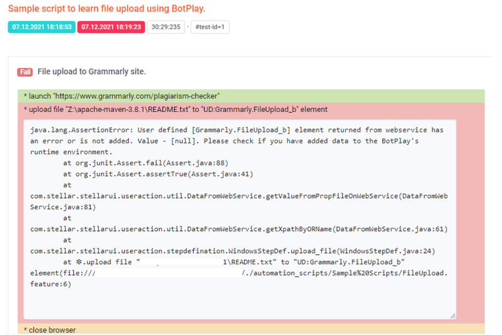Select the launch grammarly plagiarism-checker step
This screenshot has width=502, height=335.
251,96
